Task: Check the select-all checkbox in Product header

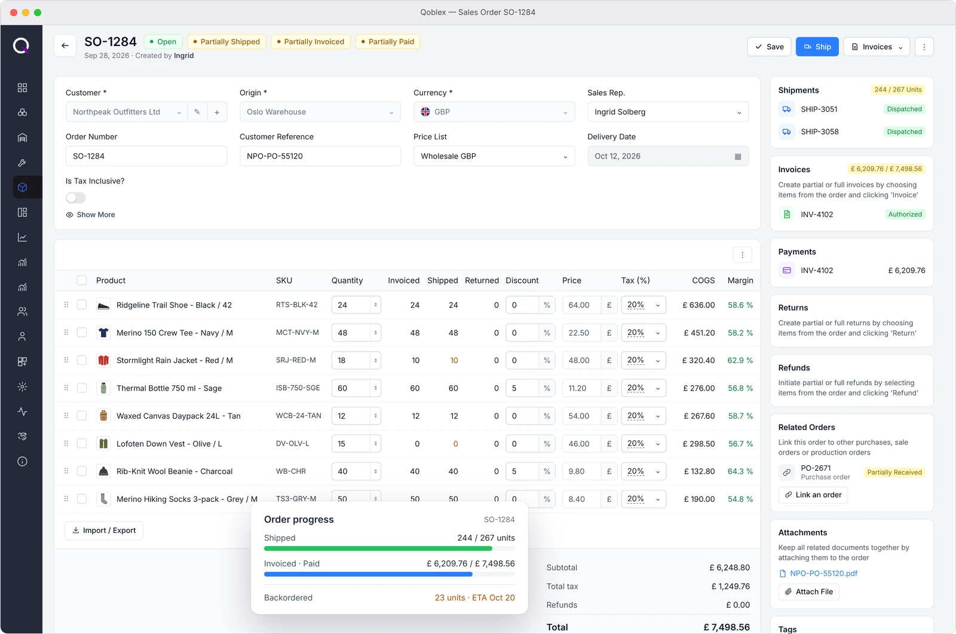Action: pos(82,281)
